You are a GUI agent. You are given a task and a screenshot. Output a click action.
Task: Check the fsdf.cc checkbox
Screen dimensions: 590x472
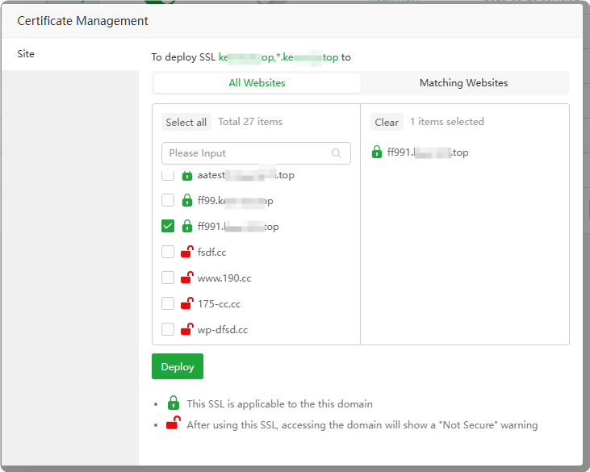tap(168, 253)
